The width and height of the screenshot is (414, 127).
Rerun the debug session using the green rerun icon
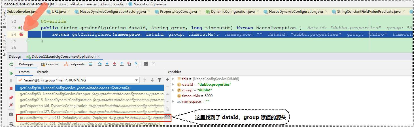click(x=11, y=64)
